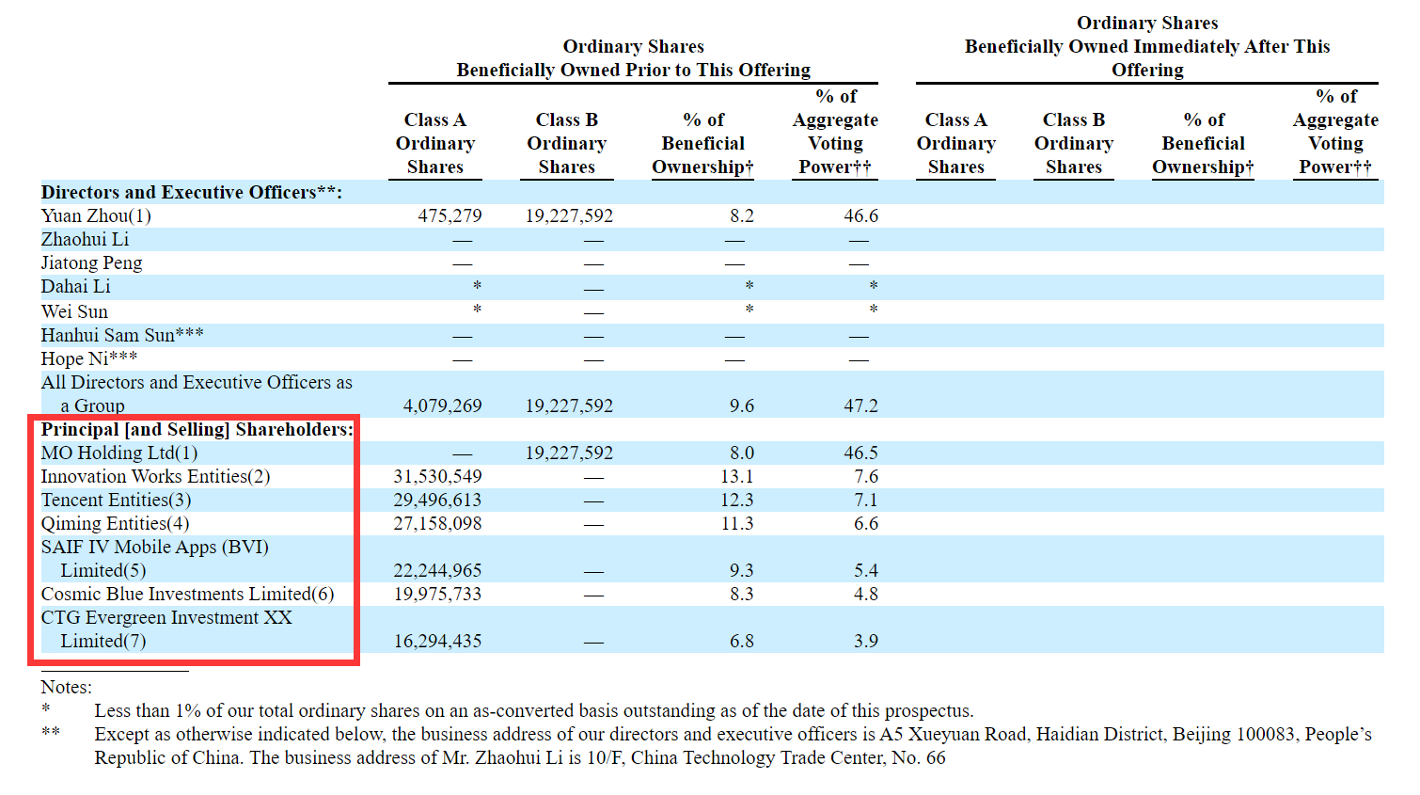Select the Tencent Entities(3) row name
Image resolution: width=1420 pixels, height=795 pixels.
click(116, 501)
